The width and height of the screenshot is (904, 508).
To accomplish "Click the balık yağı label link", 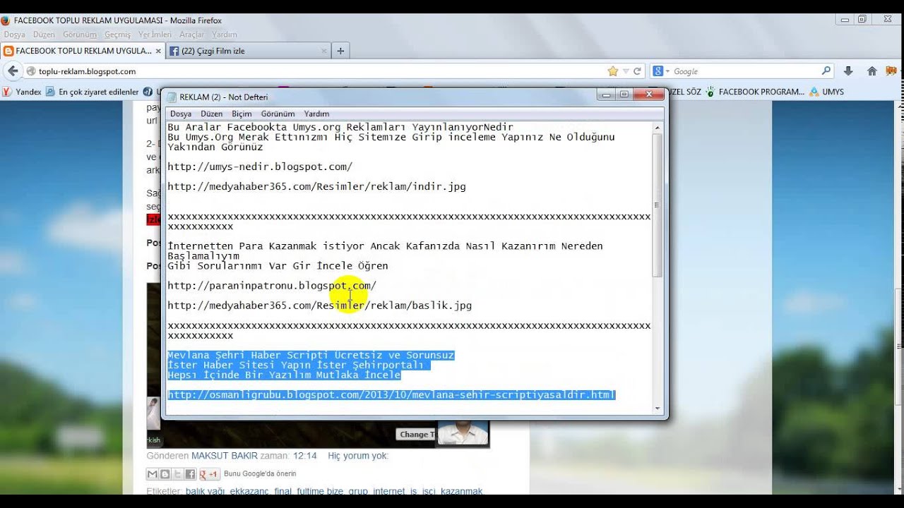I will tap(206, 491).
